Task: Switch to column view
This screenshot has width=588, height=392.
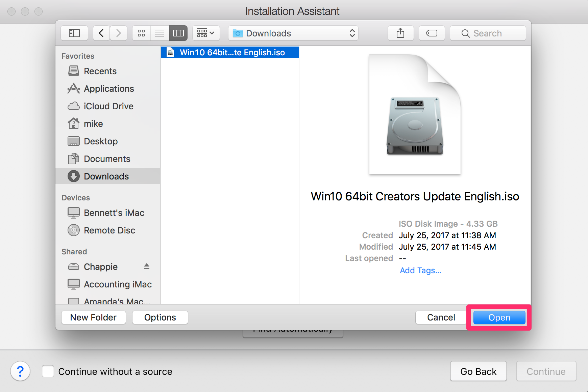Action: point(178,33)
